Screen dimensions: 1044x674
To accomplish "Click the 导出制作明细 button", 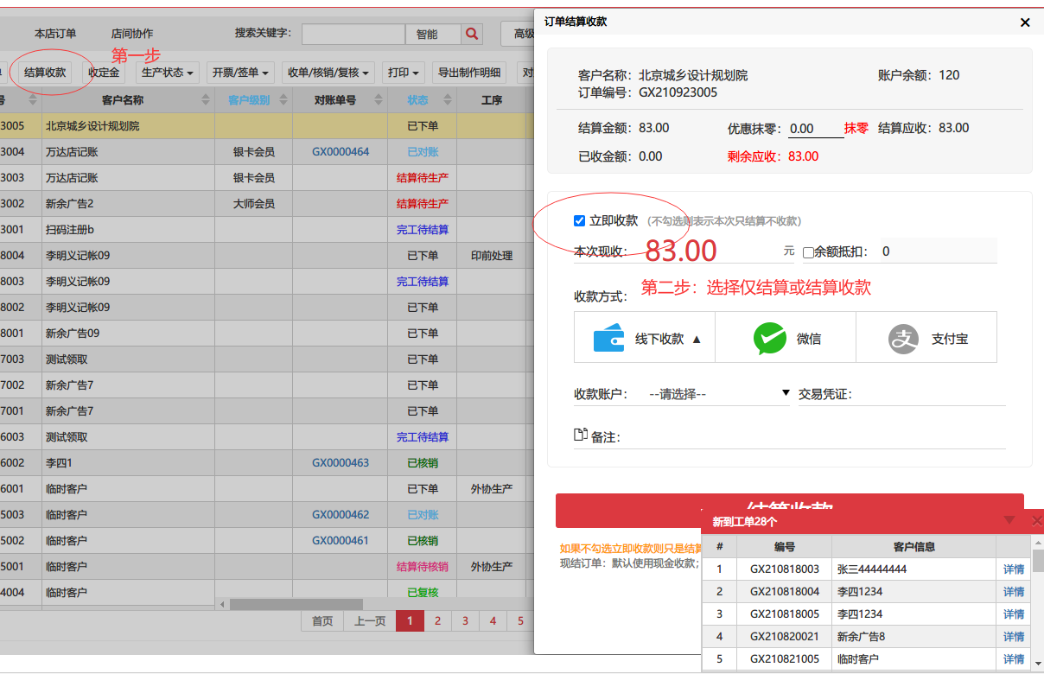I will point(469,73).
